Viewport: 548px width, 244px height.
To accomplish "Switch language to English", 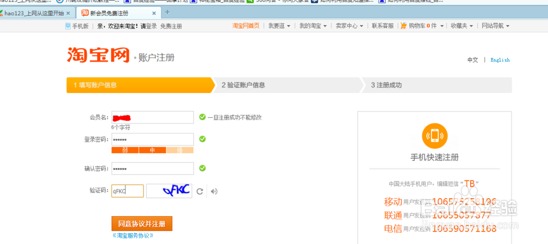I will 500,60.
